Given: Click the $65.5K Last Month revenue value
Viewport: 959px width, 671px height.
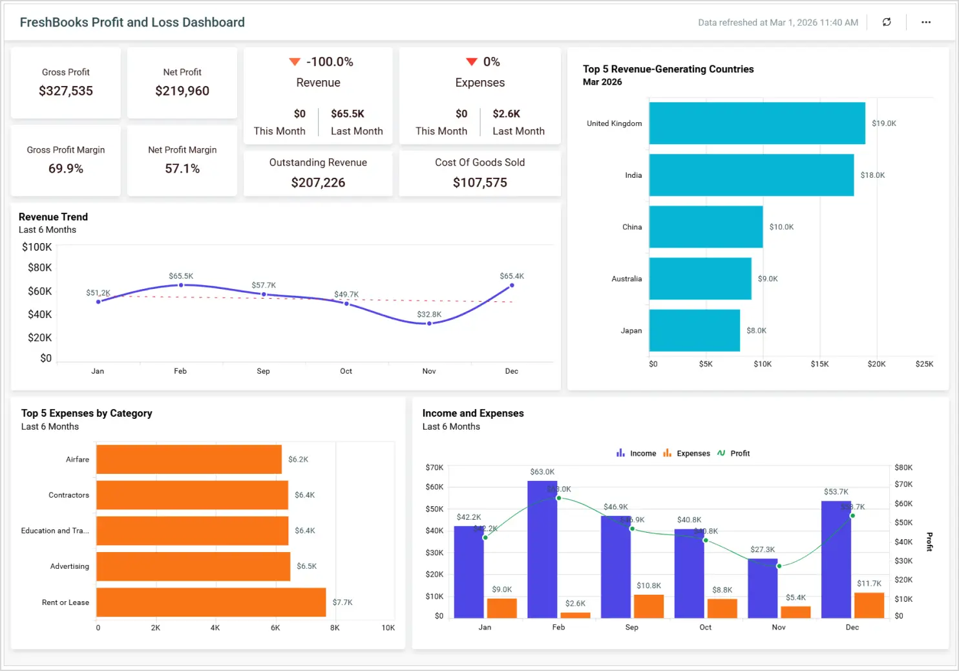Looking at the screenshot, I should 348,114.
